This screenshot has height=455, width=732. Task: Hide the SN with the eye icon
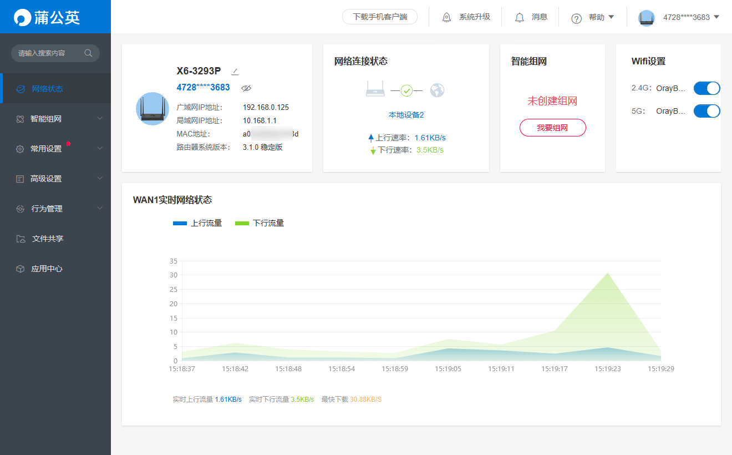pyautogui.click(x=246, y=88)
